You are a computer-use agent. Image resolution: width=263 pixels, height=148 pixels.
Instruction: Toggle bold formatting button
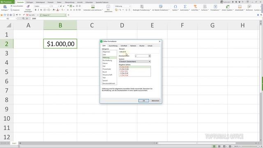pos(36,10)
